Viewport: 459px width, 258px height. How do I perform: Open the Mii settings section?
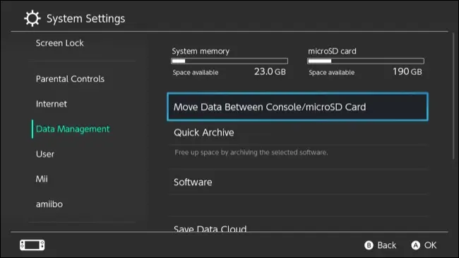coord(42,179)
